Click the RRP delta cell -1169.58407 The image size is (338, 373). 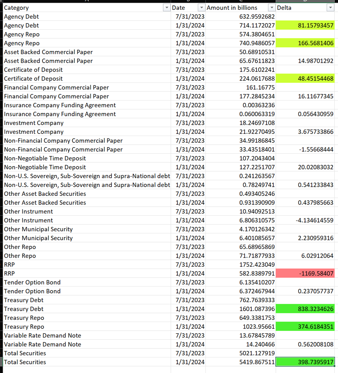[305, 273]
